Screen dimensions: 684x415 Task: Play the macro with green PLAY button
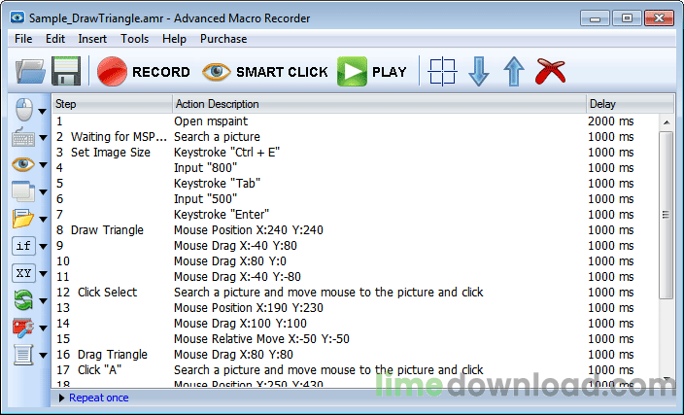coord(372,71)
